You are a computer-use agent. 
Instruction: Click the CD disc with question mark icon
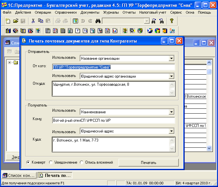[140, 31]
